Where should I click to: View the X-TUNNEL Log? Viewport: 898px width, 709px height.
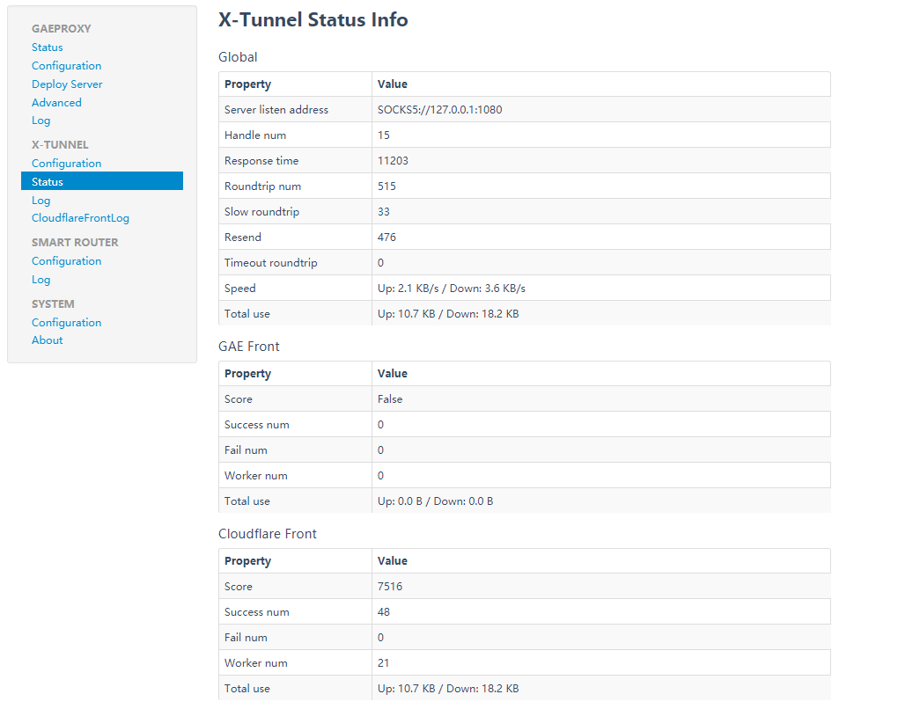point(40,200)
